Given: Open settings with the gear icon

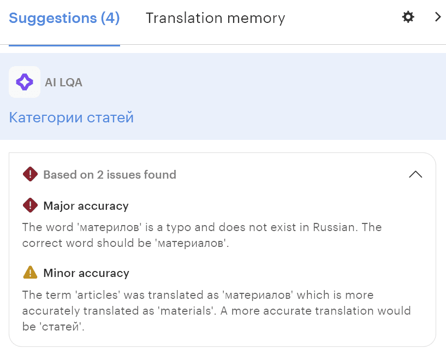Looking at the screenshot, I should point(408,17).
